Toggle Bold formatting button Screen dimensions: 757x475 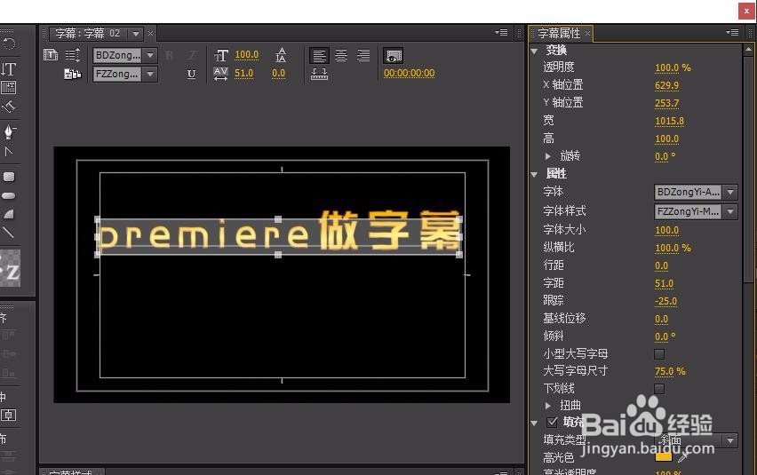(x=169, y=55)
